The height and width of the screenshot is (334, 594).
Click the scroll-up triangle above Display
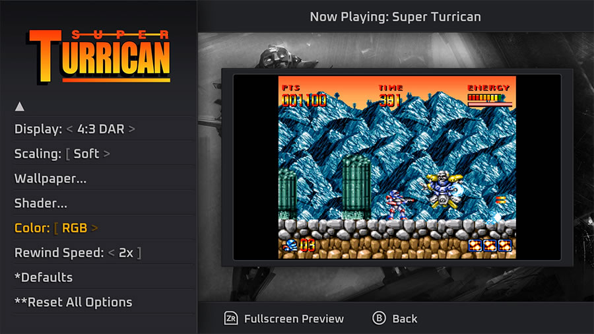[20, 107]
